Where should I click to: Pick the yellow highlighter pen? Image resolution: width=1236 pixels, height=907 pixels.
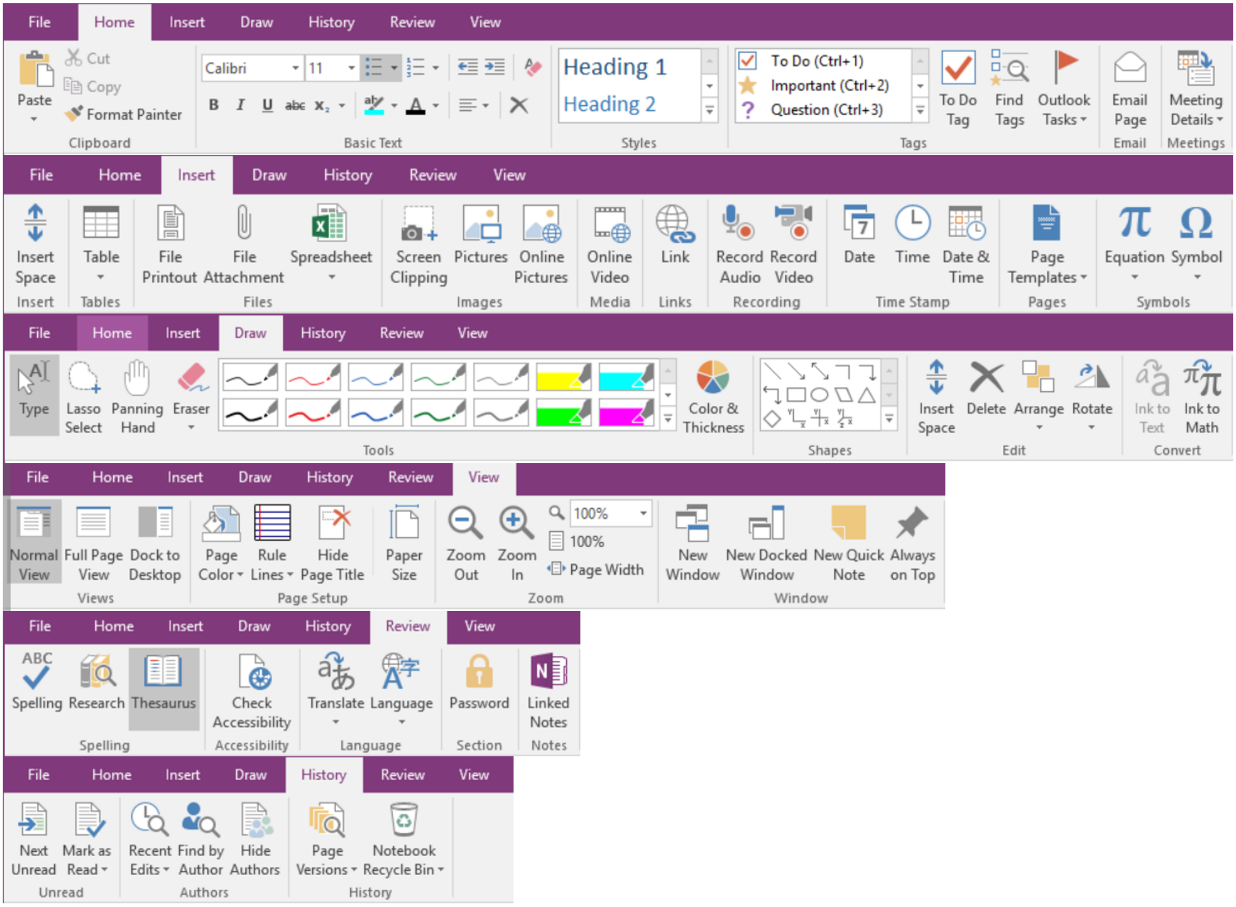[563, 377]
